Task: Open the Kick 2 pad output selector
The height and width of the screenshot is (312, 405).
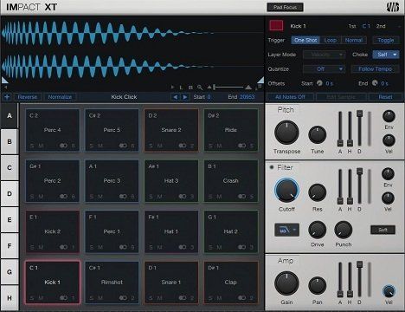Action: (x=67, y=247)
